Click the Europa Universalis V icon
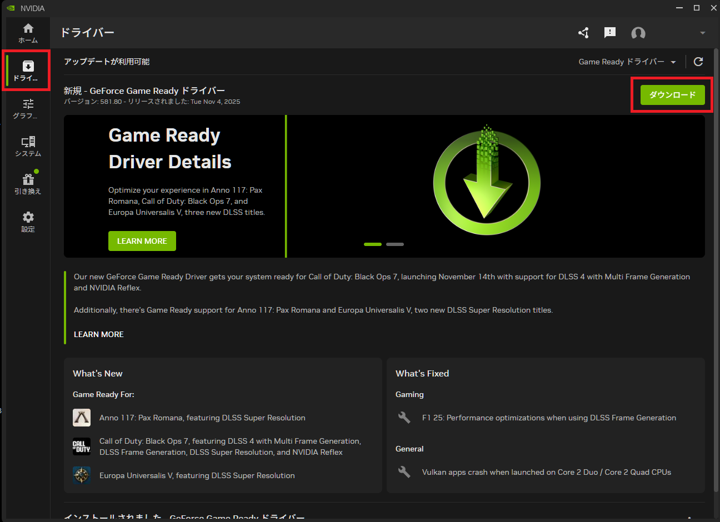The height and width of the screenshot is (522, 720). [82, 475]
